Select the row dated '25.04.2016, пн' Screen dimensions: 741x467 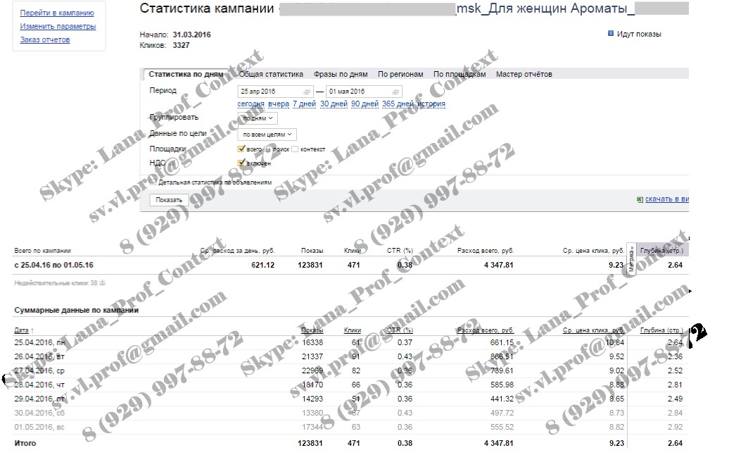click(x=350, y=342)
